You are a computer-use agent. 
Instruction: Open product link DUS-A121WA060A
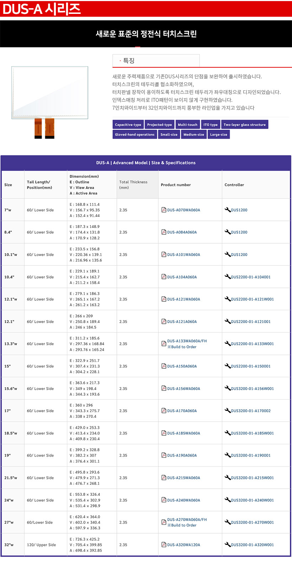tap(184, 299)
